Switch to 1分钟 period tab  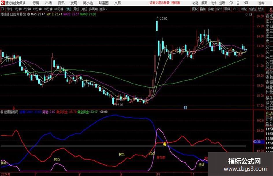click(x=18, y=9)
